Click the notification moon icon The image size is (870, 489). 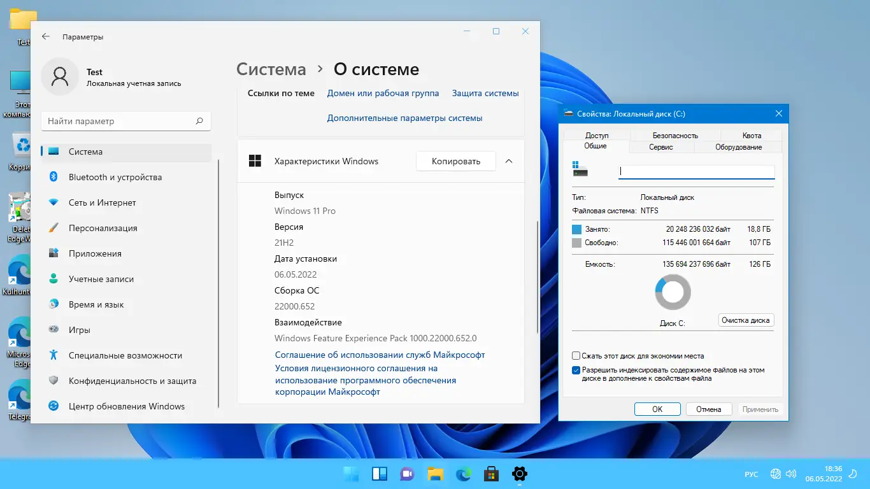(x=853, y=474)
